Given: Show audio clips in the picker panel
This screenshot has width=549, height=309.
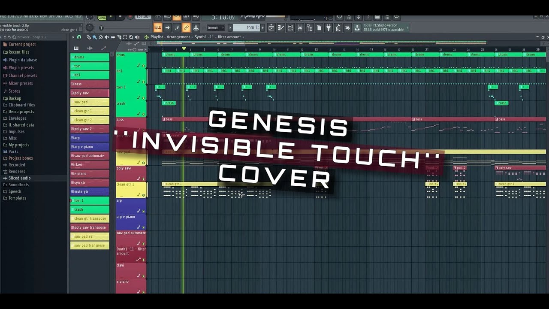Looking at the screenshot, I should pos(90,48).
